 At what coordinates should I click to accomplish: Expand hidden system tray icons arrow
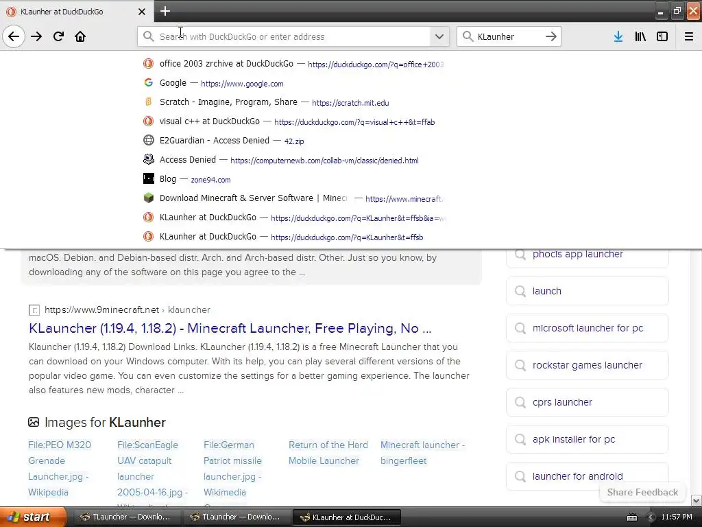click(x=651, y=517)
